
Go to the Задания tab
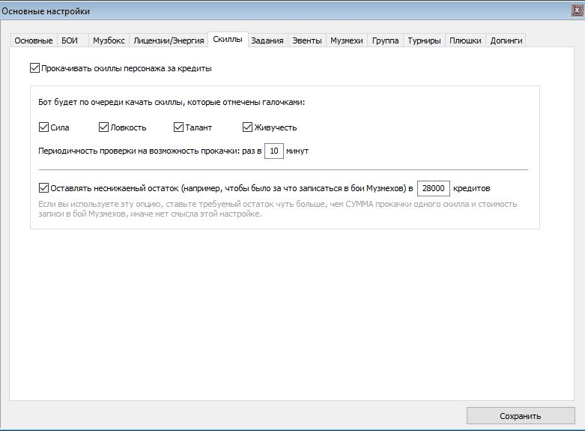pos(267,40)
